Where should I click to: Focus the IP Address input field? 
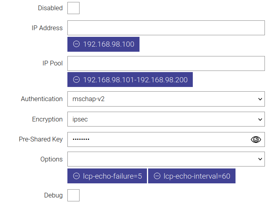[166, 28]
